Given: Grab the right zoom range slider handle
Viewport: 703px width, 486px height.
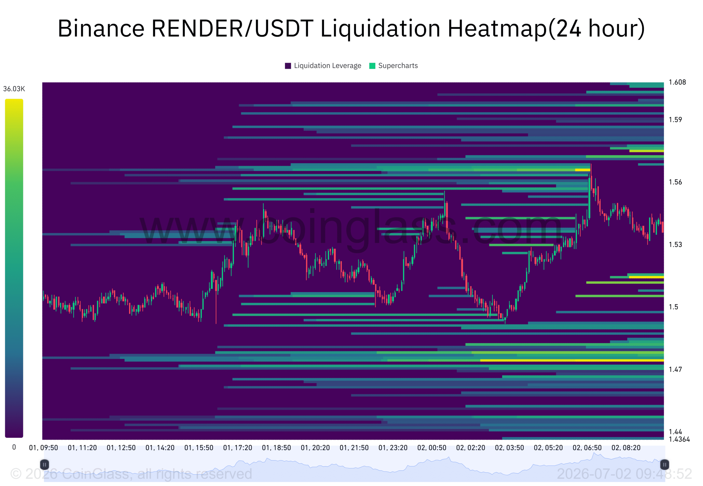Looking at the screenshot, I should tap(665, 465).
